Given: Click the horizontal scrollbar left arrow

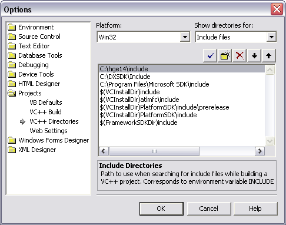Looking at the screenshot, I should tap(104, 151).
